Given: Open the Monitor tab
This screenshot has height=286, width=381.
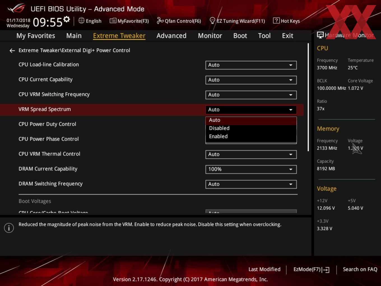Looking at the screenshot, I should (210, 36).
